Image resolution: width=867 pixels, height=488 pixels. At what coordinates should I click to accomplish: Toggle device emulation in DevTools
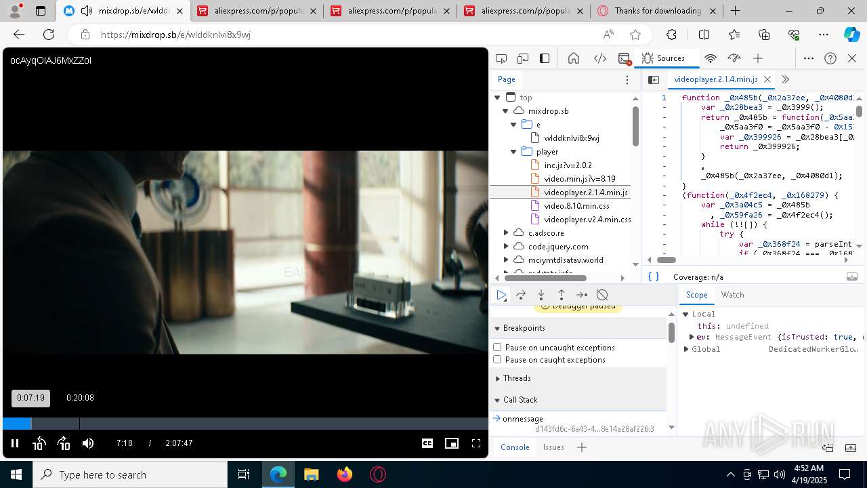tap(523, 58)
